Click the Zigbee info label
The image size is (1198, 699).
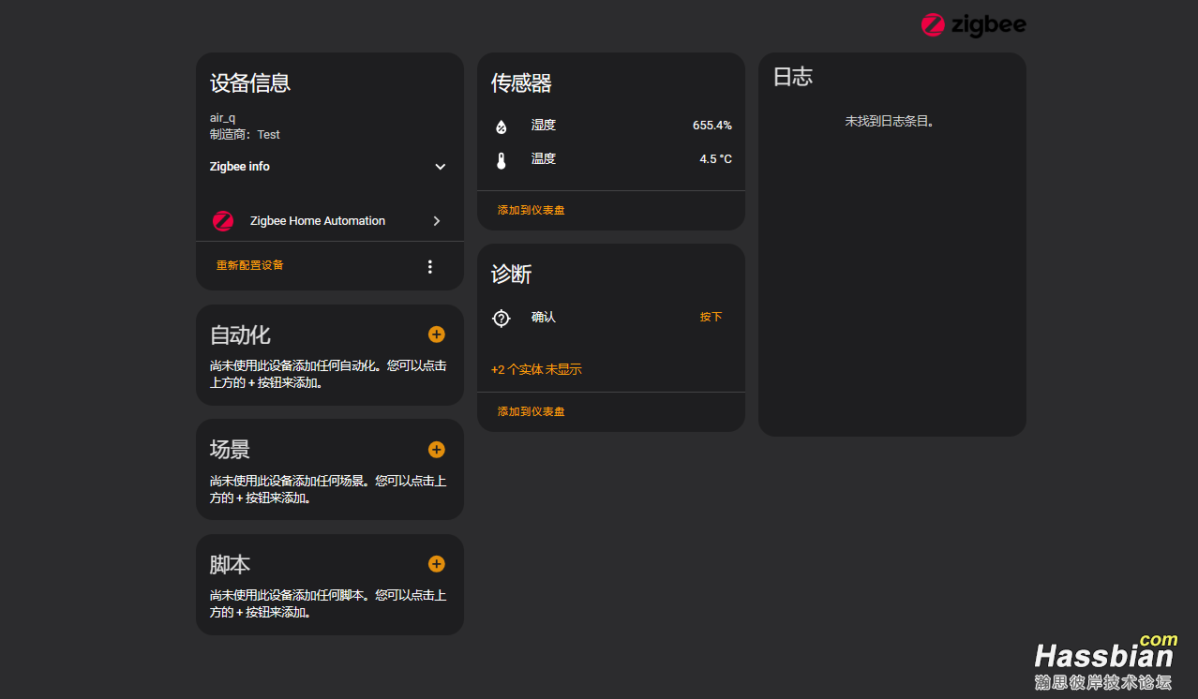(240, 167)
